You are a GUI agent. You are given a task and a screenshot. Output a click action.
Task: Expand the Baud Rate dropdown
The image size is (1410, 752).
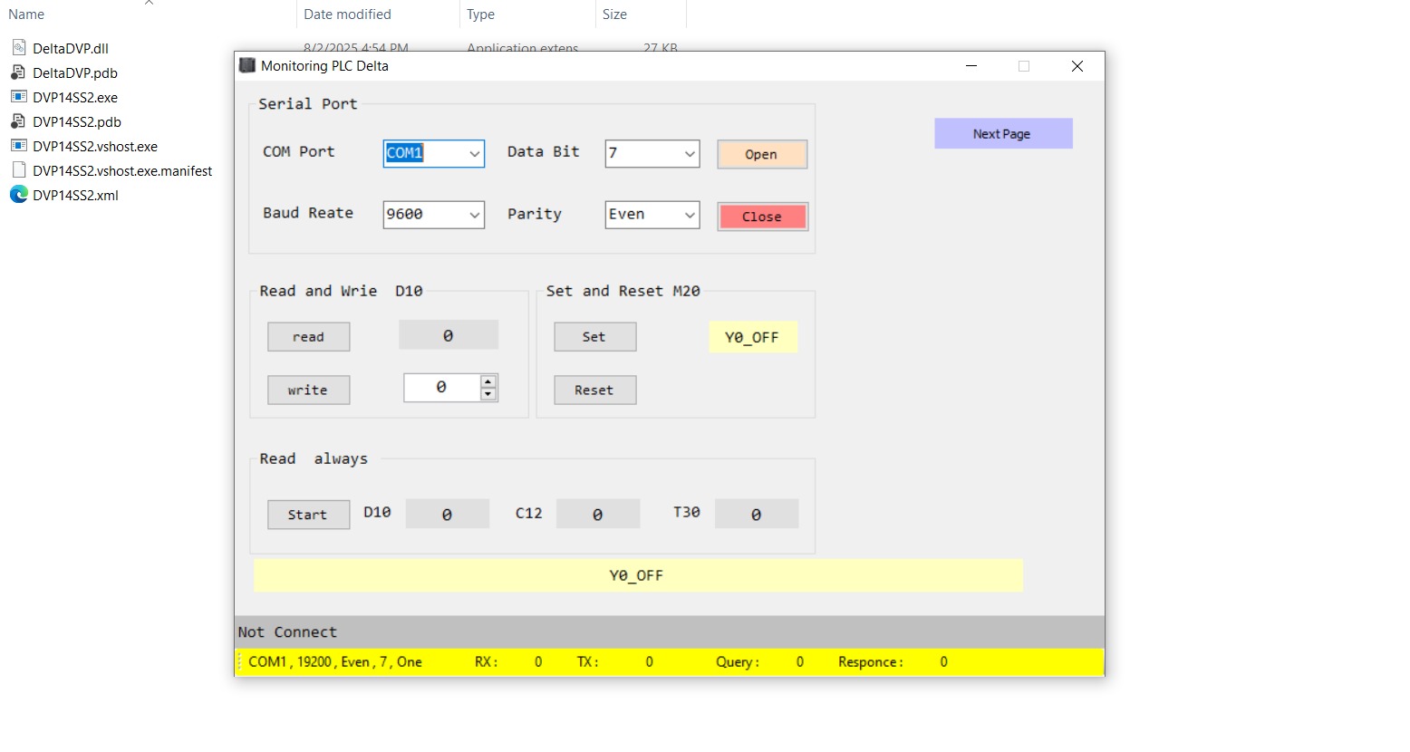pos(474,215)
